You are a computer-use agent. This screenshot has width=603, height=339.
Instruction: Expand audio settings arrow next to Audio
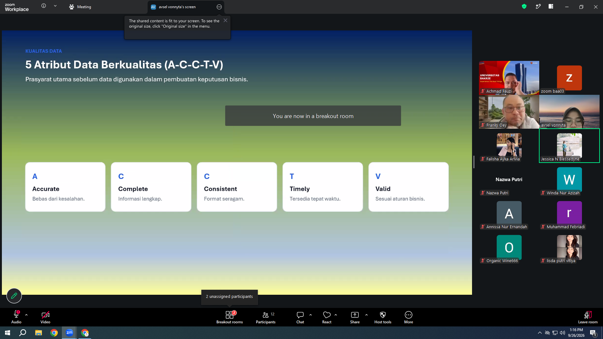pos(26,315)
